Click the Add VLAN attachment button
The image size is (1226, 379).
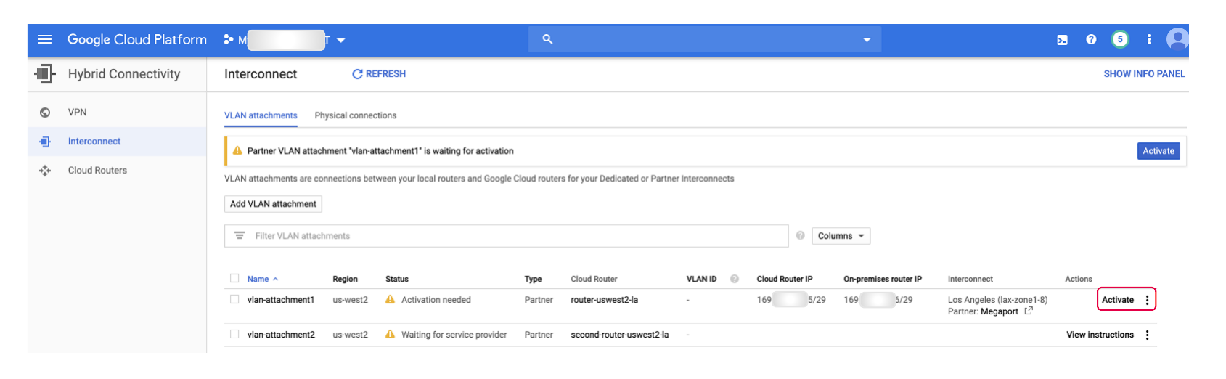273,204
